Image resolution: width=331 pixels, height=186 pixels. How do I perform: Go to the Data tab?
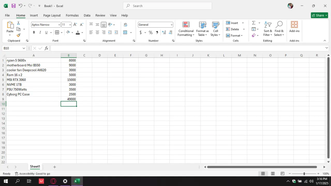pyautogui.click(x=87, y=15)
